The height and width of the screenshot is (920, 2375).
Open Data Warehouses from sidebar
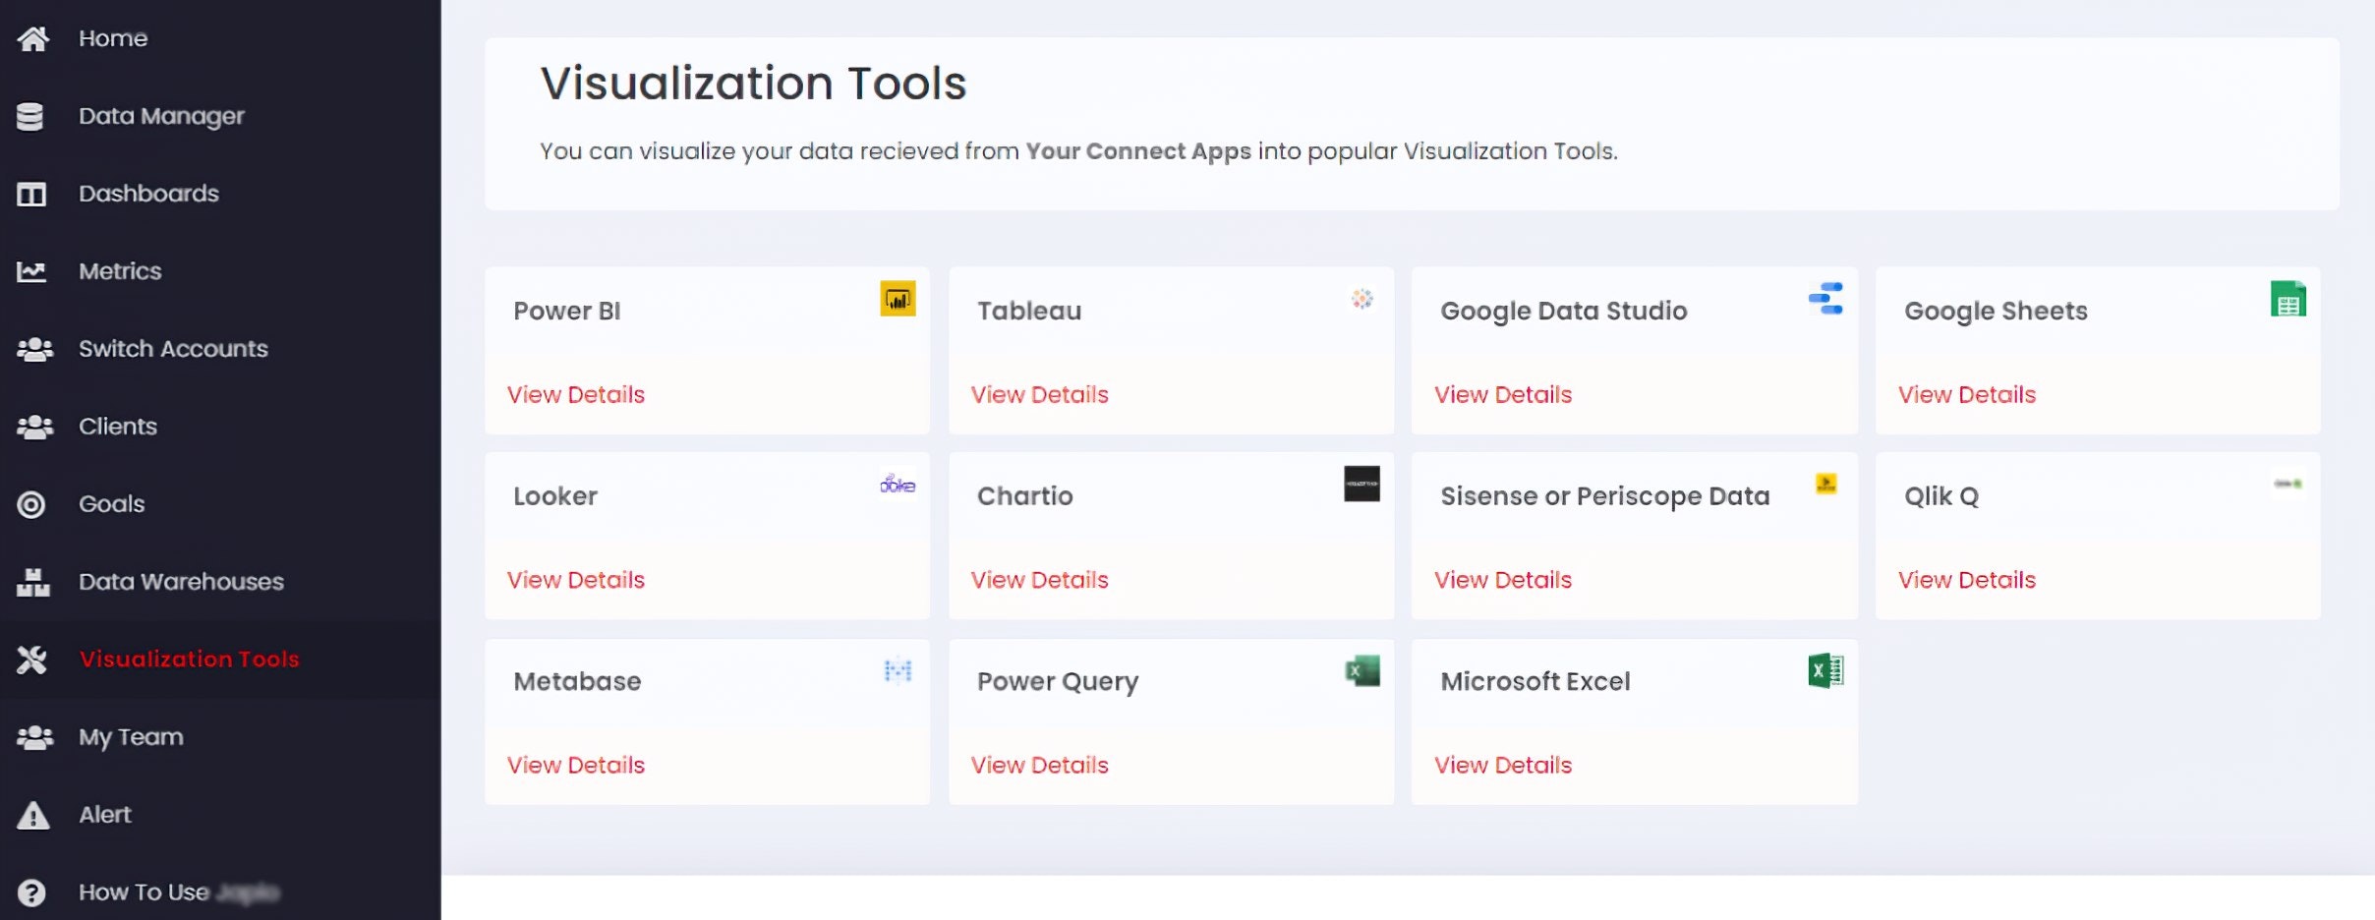click(181, 582)
